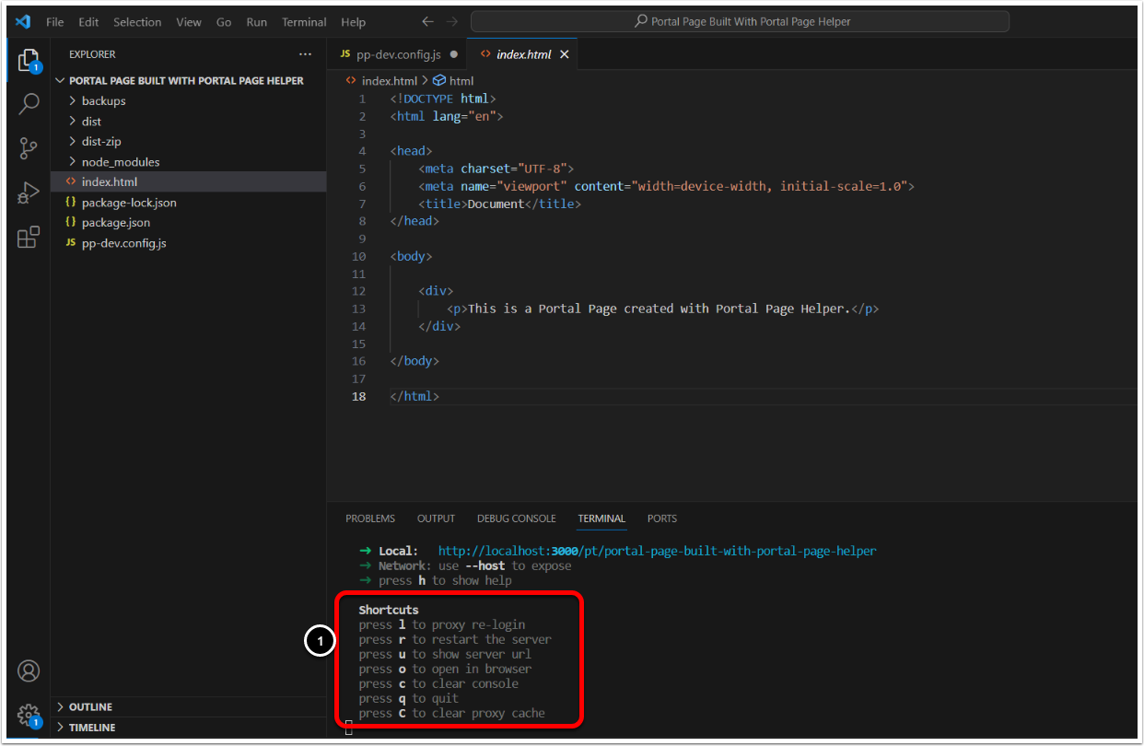The width and height of the screenshot is (1144, 746).
Task: Click the Explorer more actions ellipsis
Action: (x=305, y=54)
